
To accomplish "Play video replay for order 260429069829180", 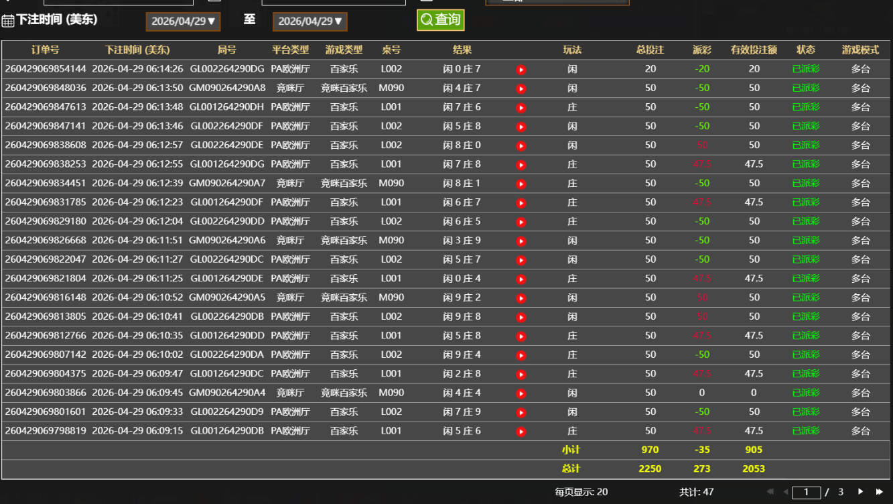I will coord(521,222).
